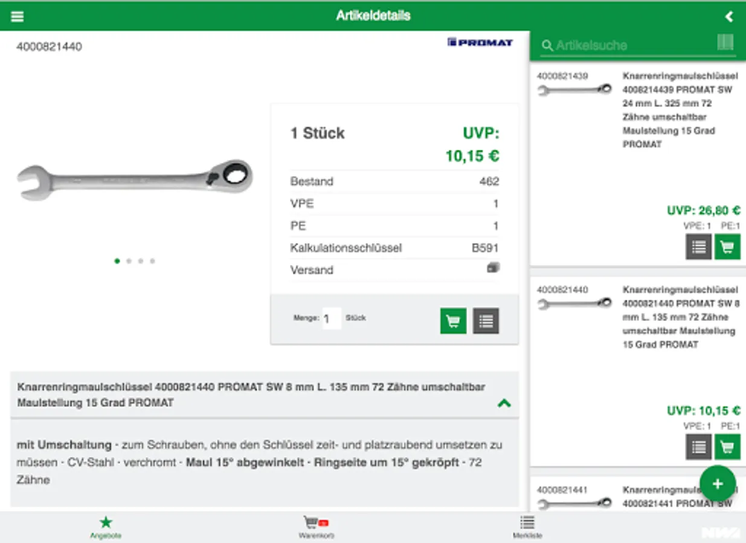Open the Warenkorb tab
The width and height of the screenshot is (746, 543).
(x=316, y=527)
